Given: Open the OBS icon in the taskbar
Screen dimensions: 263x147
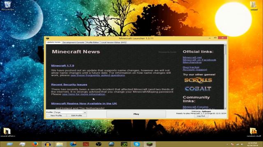Looking at the screenshot, I should coord(99,144).
